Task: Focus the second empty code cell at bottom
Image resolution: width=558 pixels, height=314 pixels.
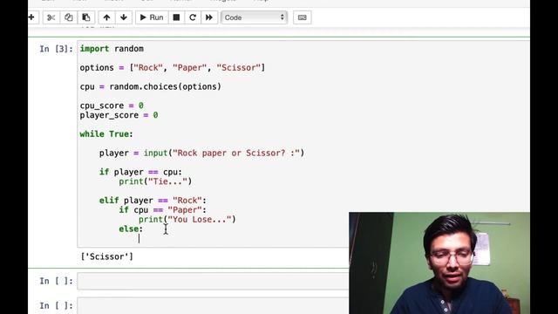Action: pos(213,306)
